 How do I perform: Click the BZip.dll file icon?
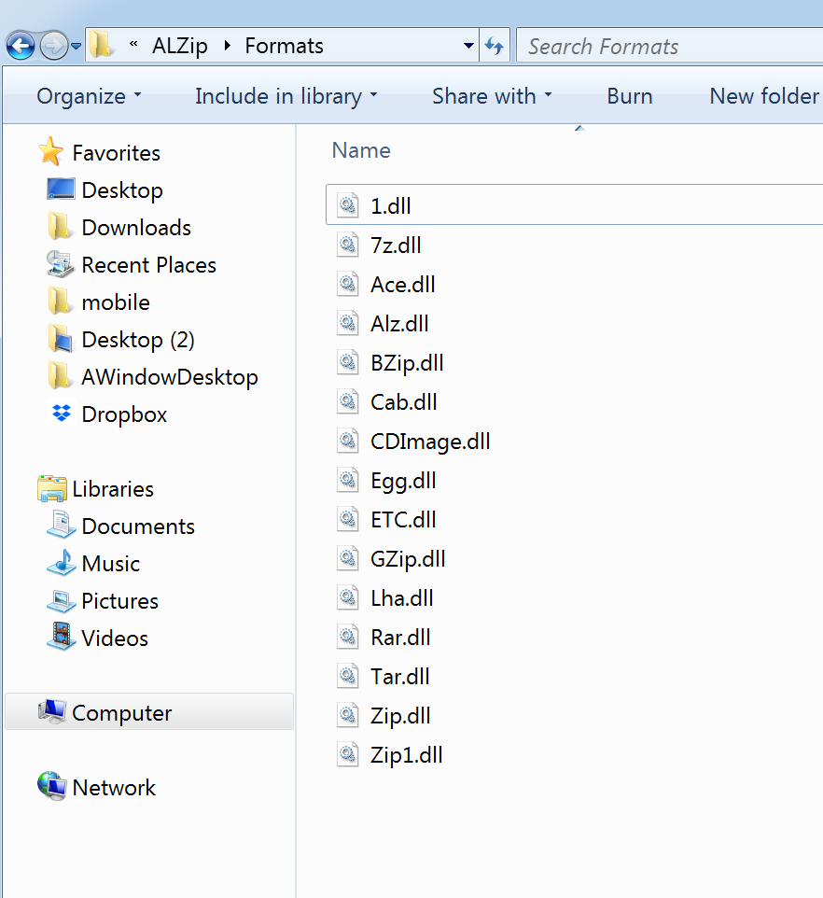pos(347,362)
